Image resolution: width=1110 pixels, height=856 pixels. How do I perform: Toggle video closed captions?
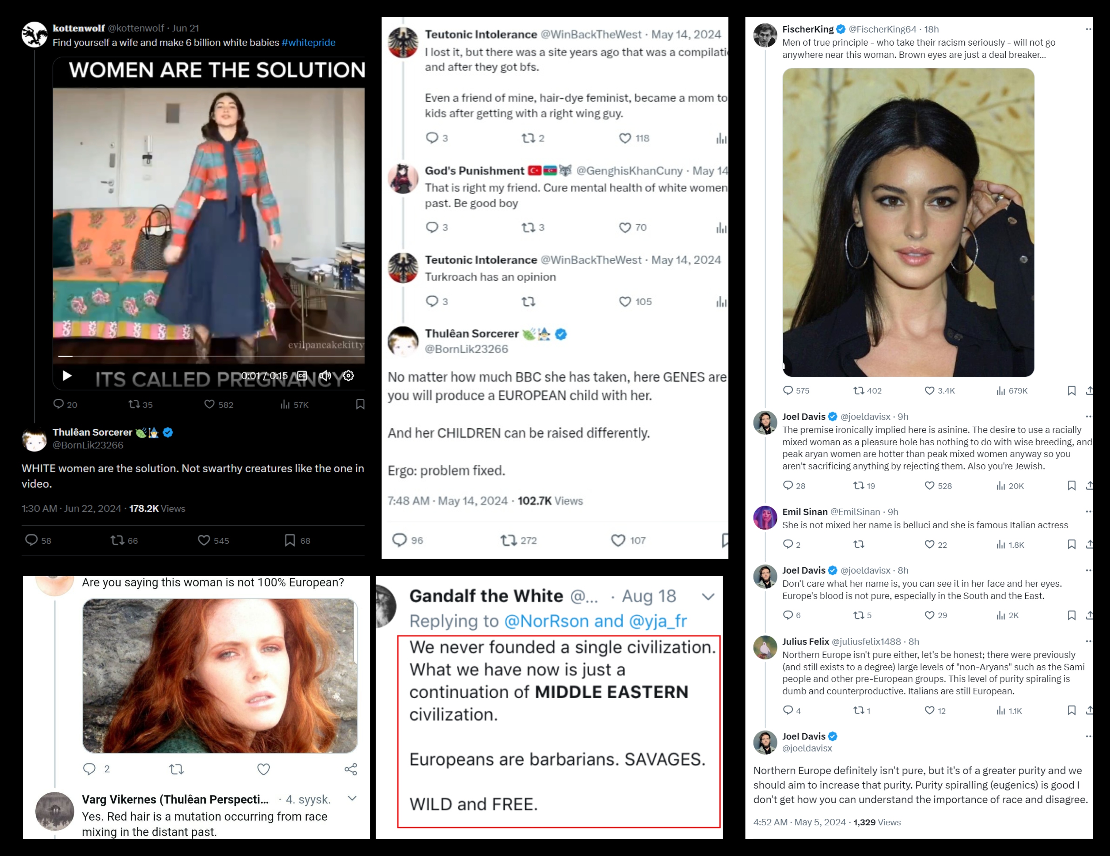[302, 375]
